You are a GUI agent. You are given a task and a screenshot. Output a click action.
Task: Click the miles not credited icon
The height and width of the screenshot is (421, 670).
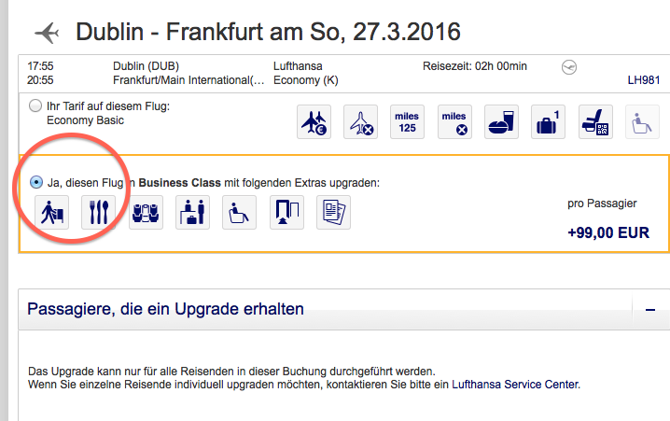pos(454,121)
